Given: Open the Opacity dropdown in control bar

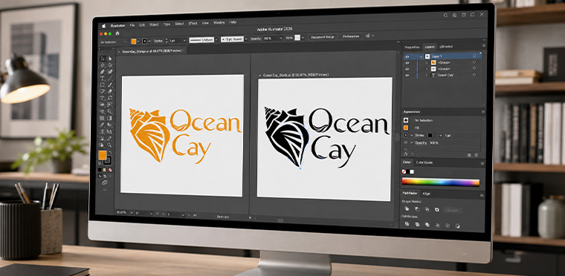Looking at the screenshot, I should pyautogui.click(x=281, y=38).
